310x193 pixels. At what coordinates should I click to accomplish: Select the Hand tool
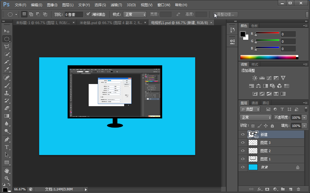coord(7,170)
